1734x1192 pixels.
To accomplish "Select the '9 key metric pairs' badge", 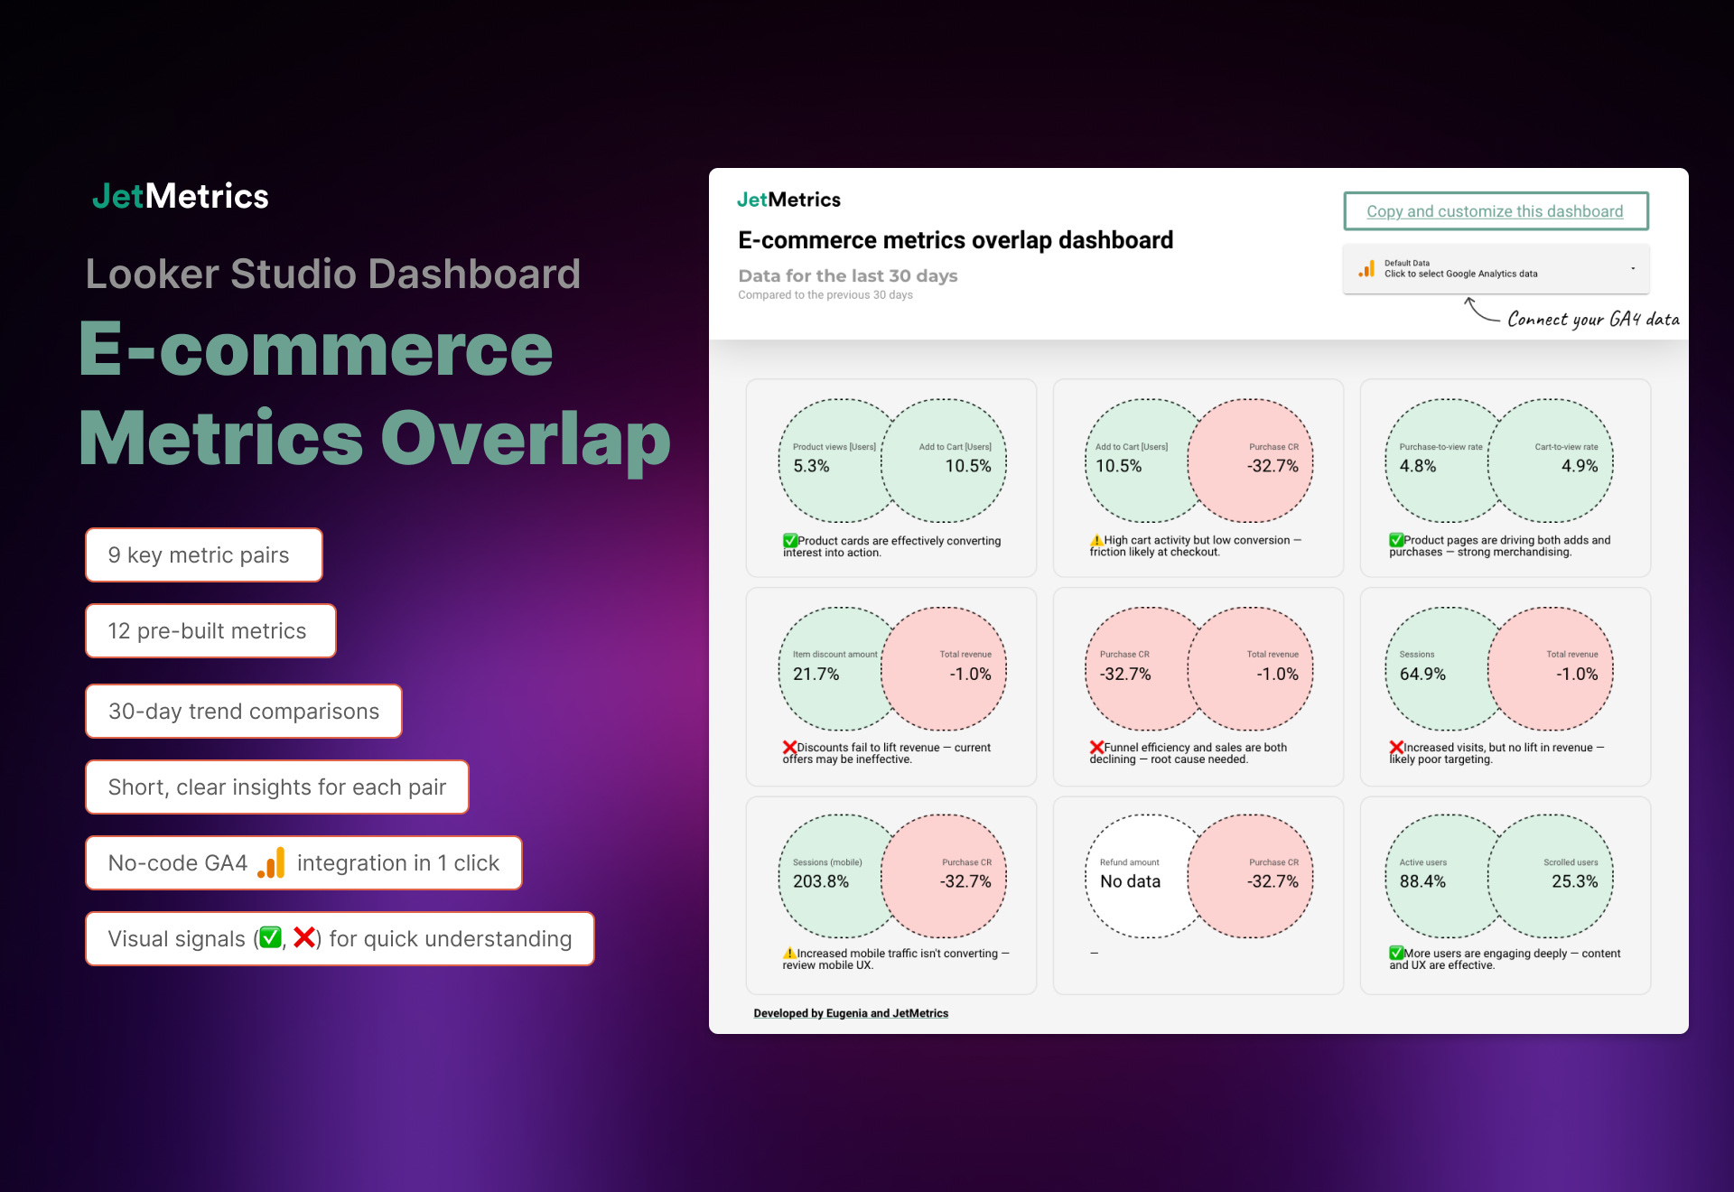I will click(204, 555).
